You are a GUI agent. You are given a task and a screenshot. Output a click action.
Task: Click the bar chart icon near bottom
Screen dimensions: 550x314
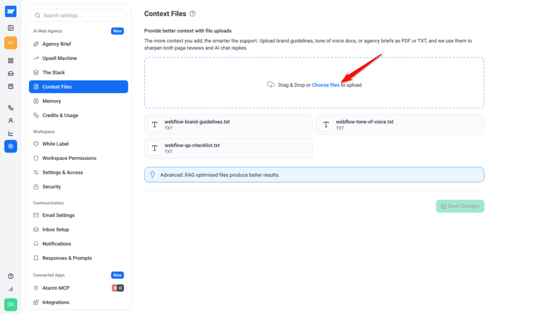pyautogui.click(x=11, y=289)
